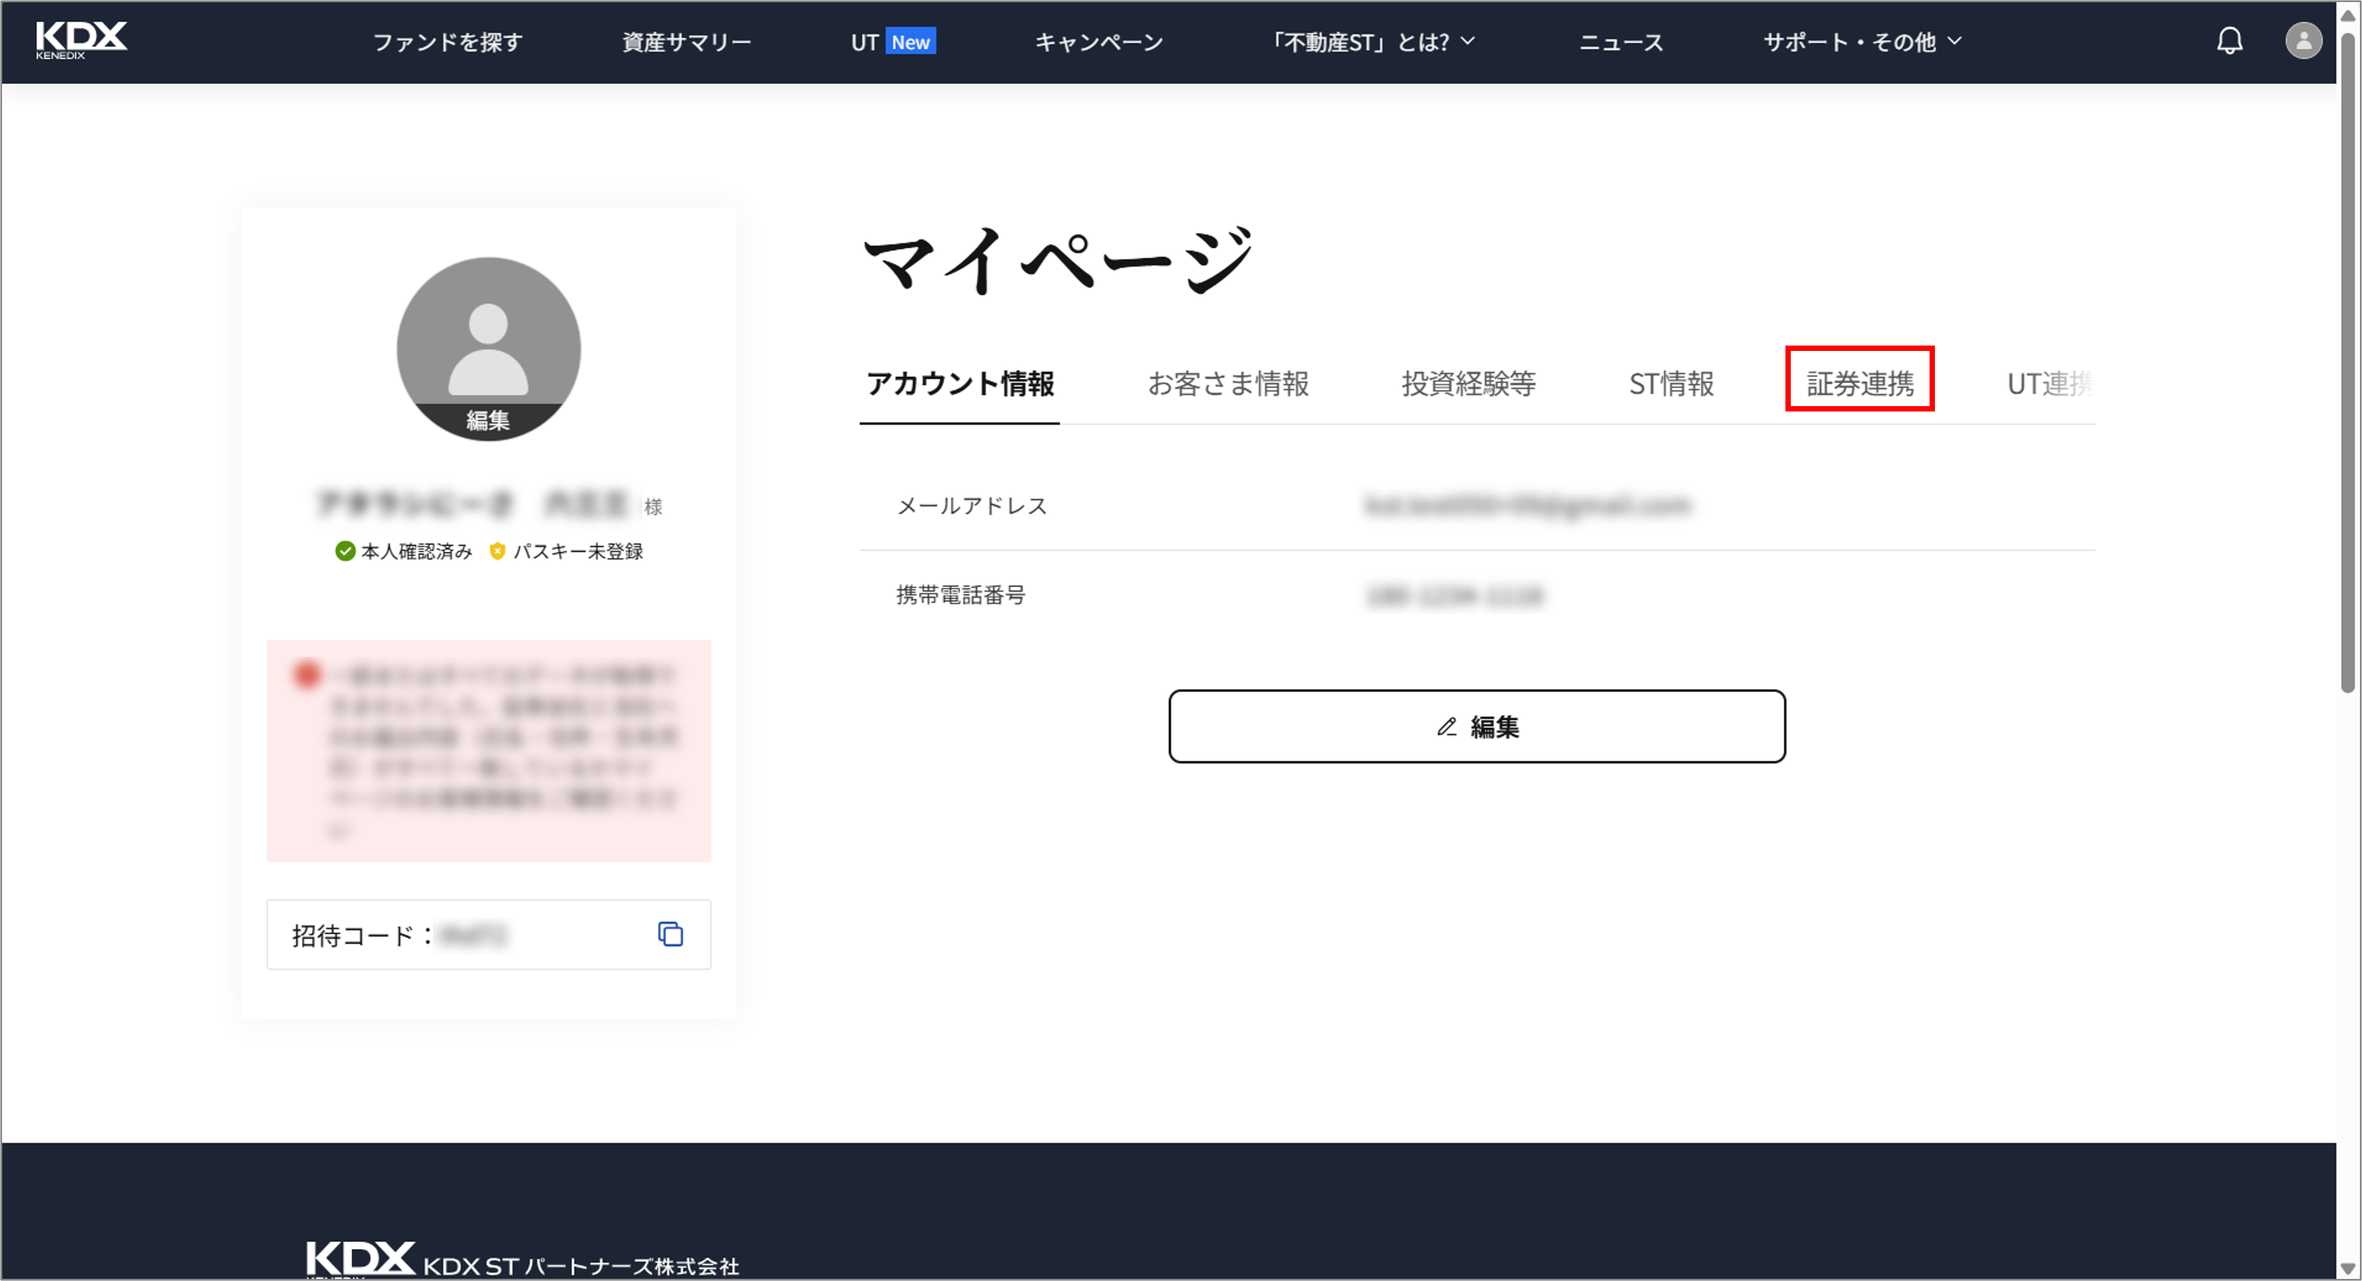The image size is (2362, 1281).
Task: Open ファンドを探す in the top navigation
Action: pyautogui.click(x=447, y=42)
